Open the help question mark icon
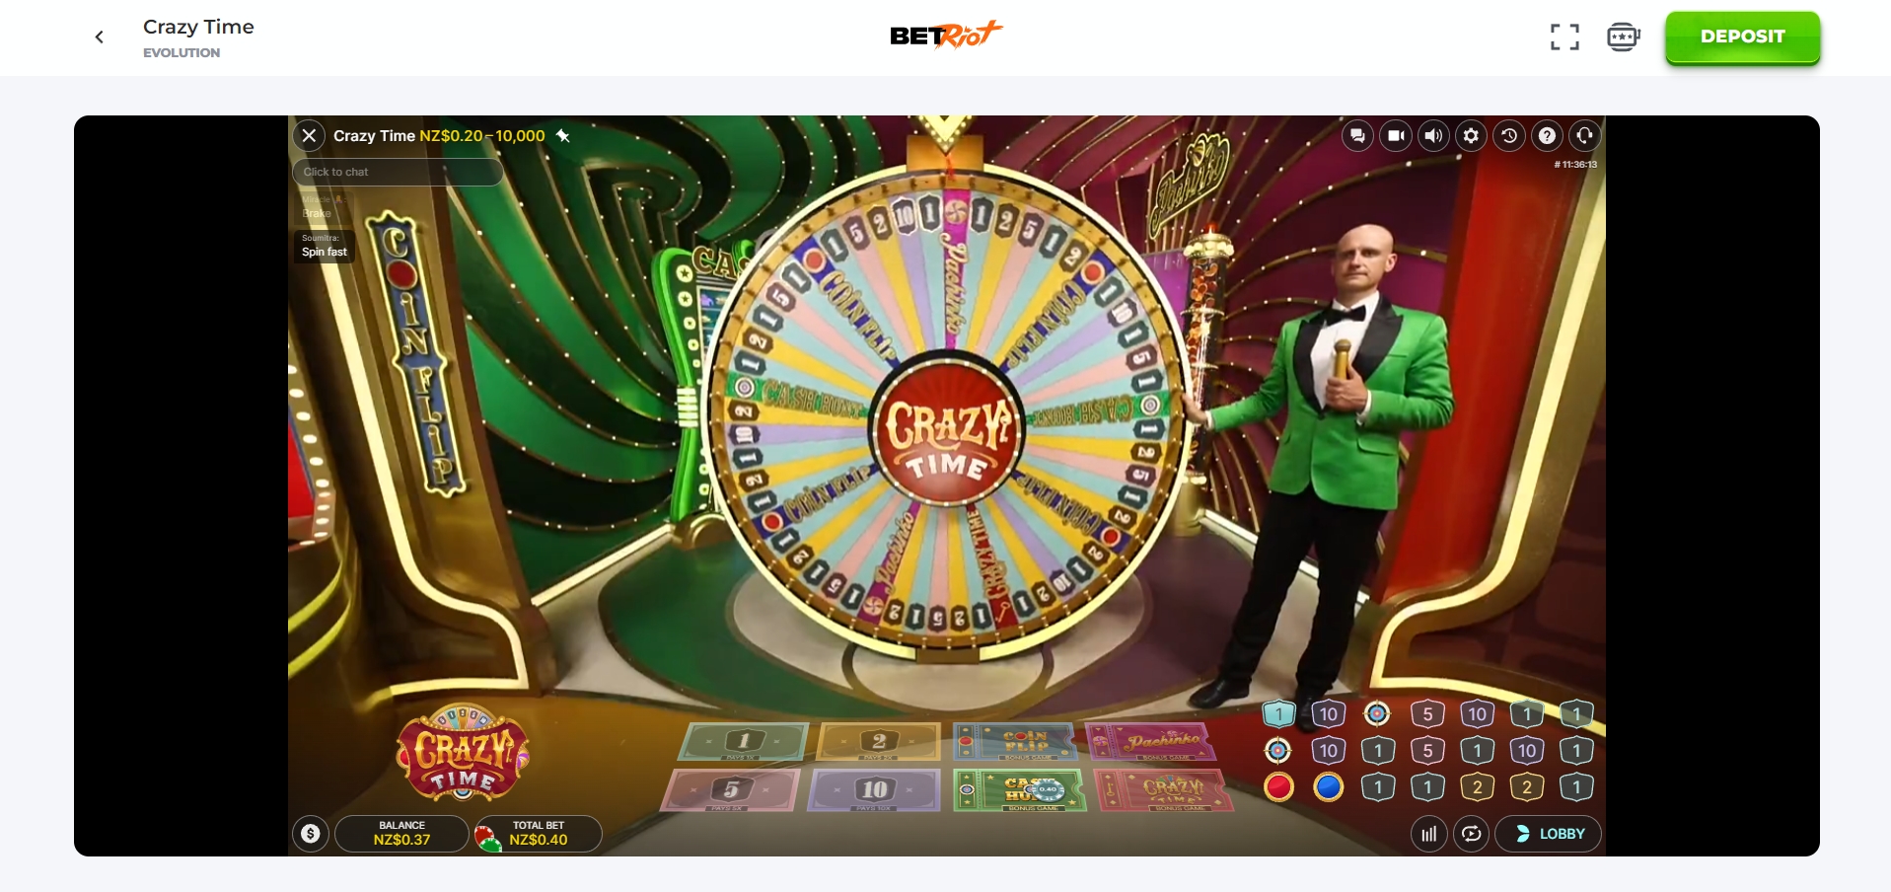This screenshot has height=892, width=1891. pyautogui.click(x=1548, y=135)
